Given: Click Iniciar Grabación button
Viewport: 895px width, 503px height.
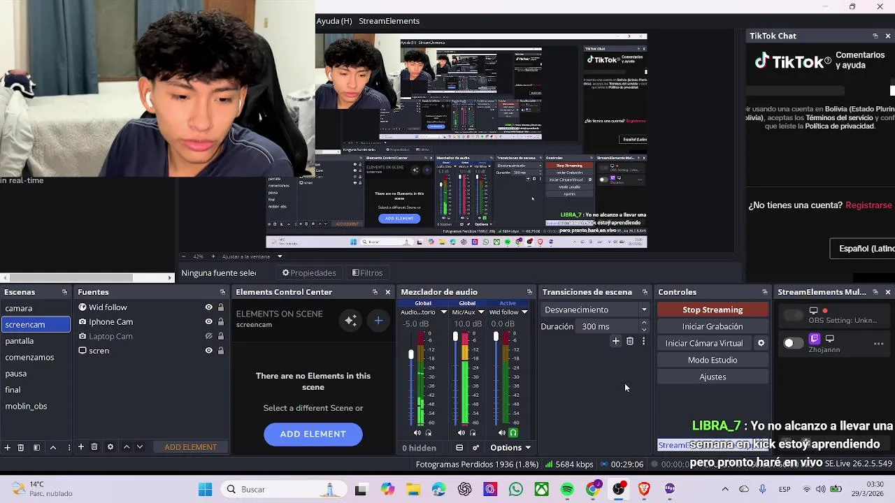Looking at the screenshot, I should pos(713,326).
